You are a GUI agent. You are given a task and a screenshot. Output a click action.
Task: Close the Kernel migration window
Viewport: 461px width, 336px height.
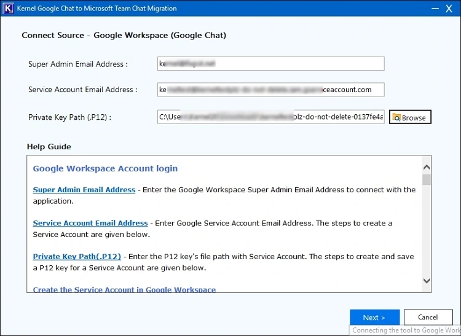coord(451,9)
